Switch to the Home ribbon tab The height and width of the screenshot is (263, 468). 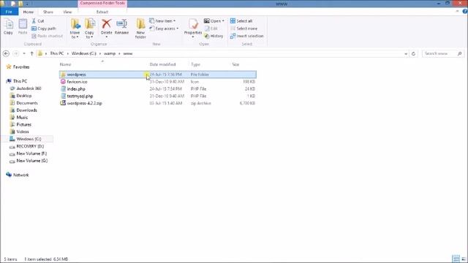click(28, 12)
